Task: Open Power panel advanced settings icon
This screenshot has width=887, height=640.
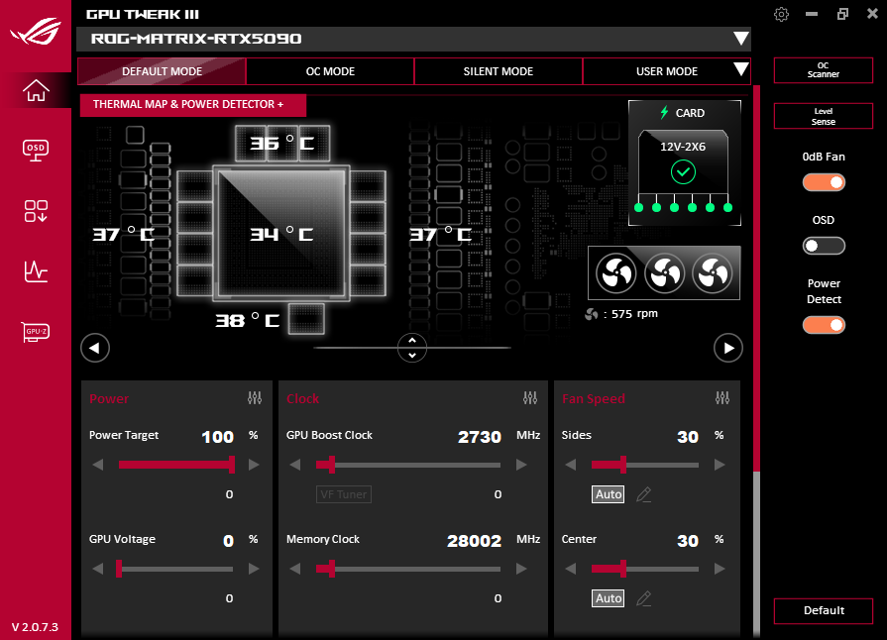Action: tap(255, 398)
